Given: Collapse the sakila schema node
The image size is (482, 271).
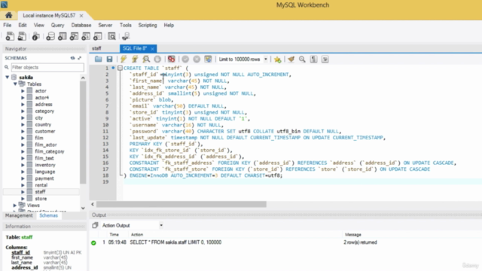Looking at the screenshot, I should (8, 77).
